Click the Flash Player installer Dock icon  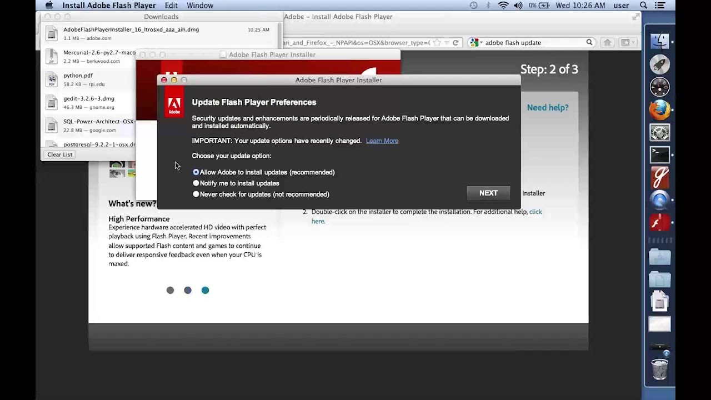click(660, 223)
